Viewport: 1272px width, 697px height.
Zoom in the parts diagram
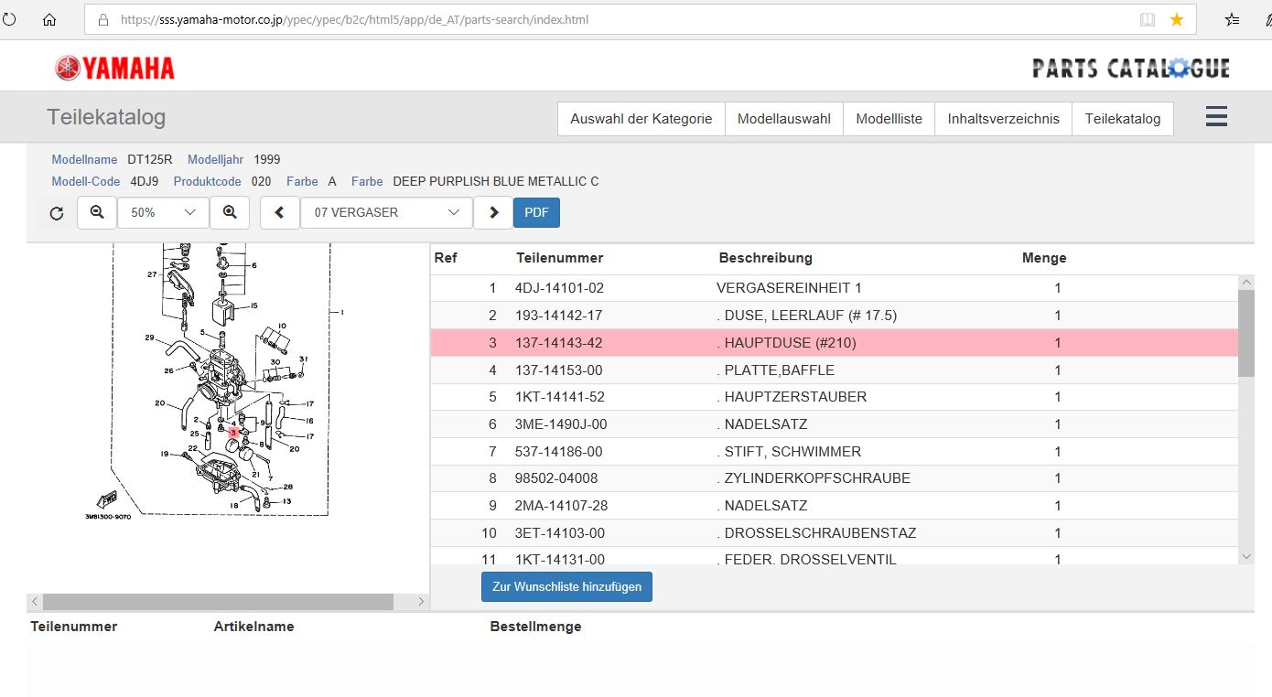tap(230, 212)
